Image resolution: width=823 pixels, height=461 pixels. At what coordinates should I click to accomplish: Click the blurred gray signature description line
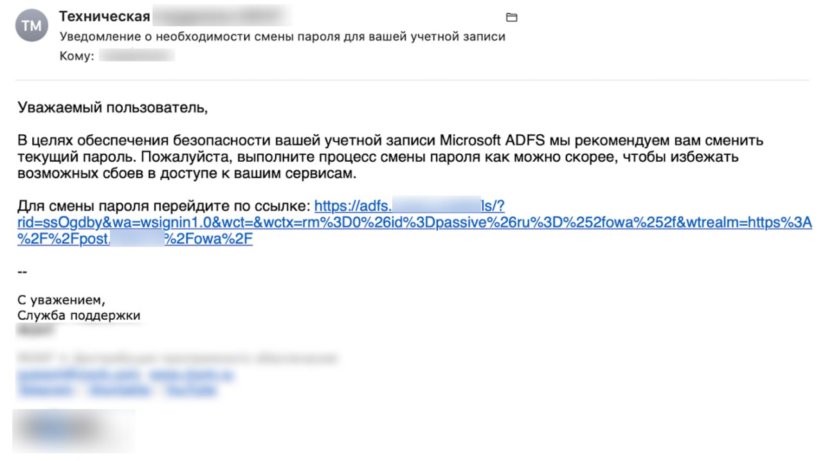tap(177, 358)
